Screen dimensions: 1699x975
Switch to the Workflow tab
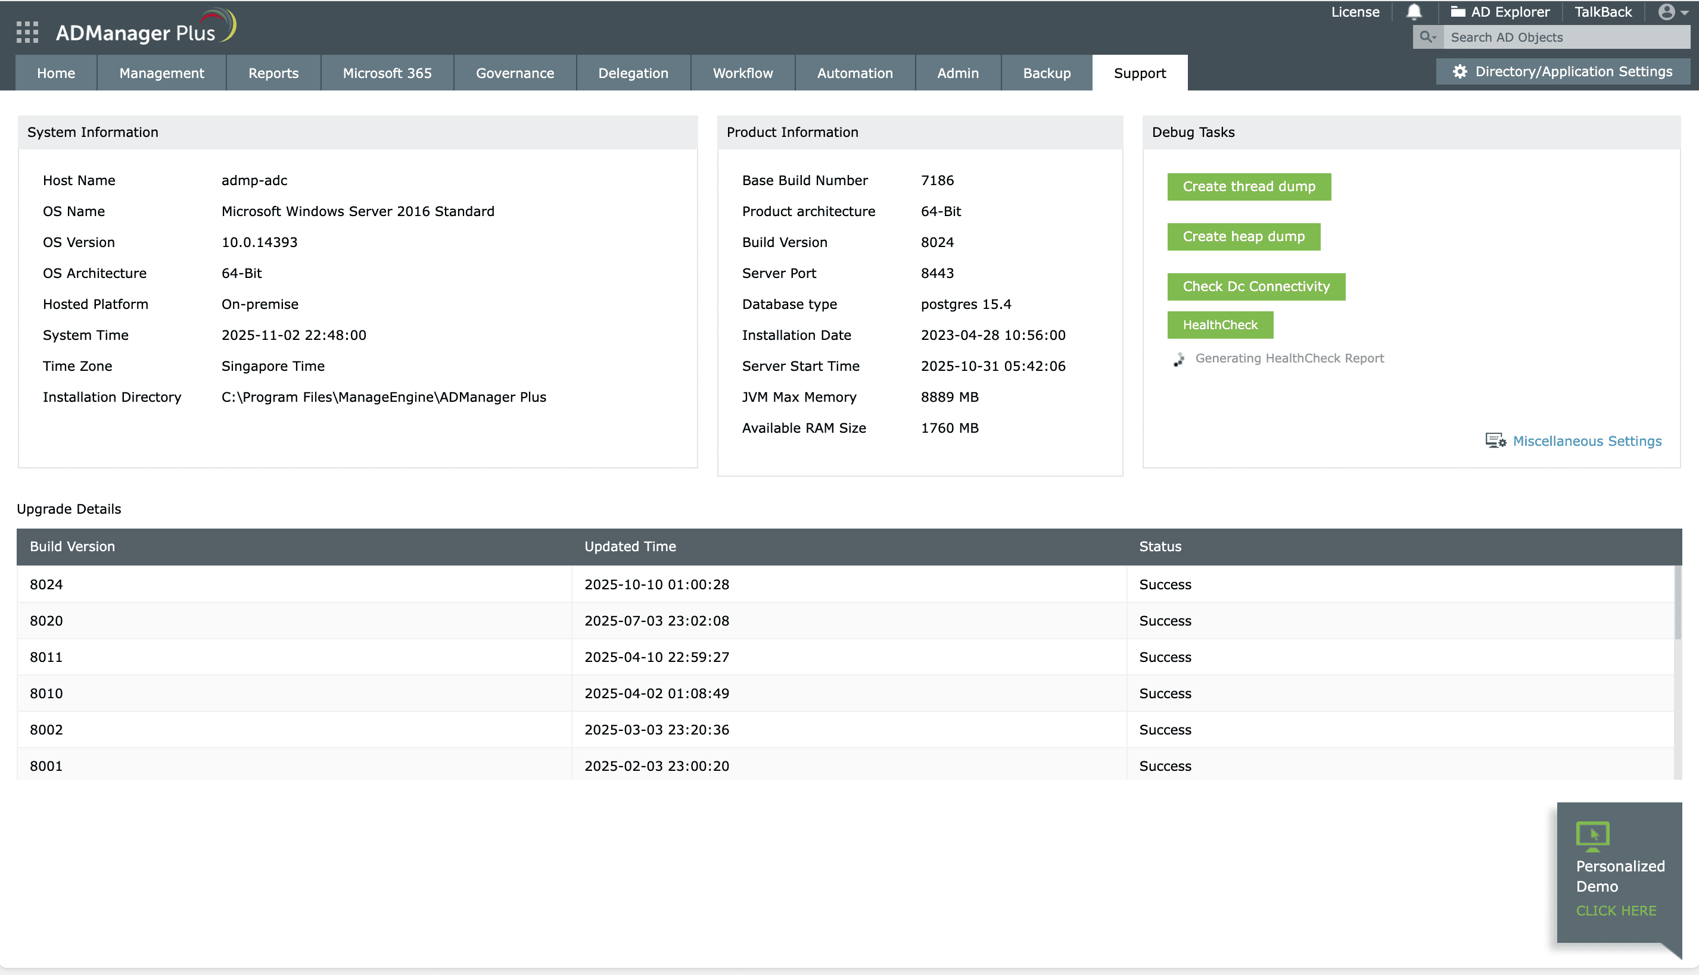click(x=742, y=73)
